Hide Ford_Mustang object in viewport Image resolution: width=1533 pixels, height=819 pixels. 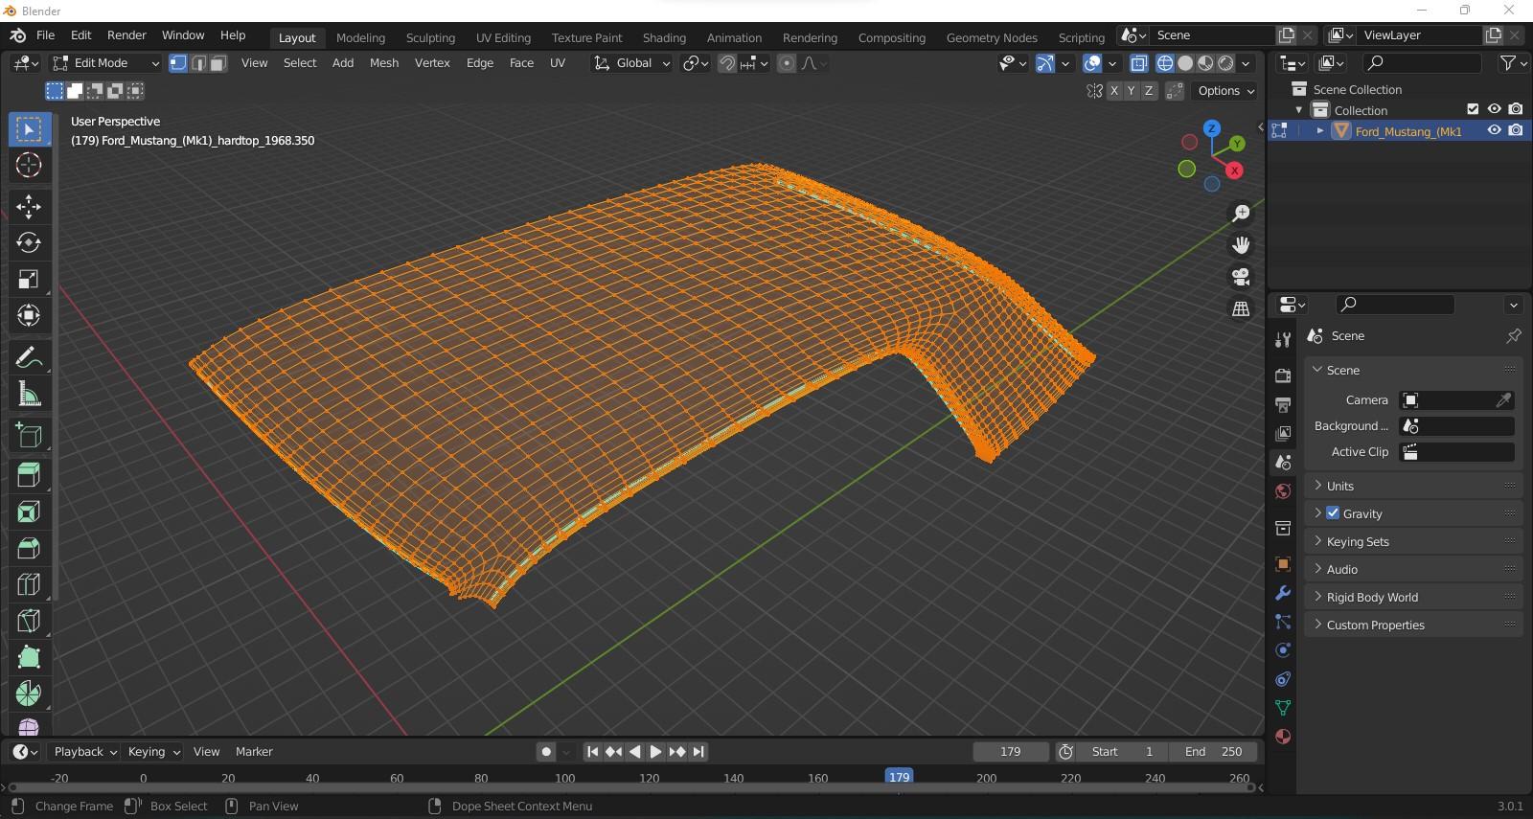tap(1494, 130)
